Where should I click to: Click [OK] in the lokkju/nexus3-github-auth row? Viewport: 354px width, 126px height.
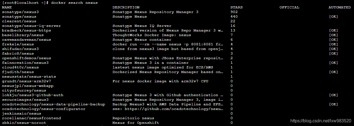(333, 95)
